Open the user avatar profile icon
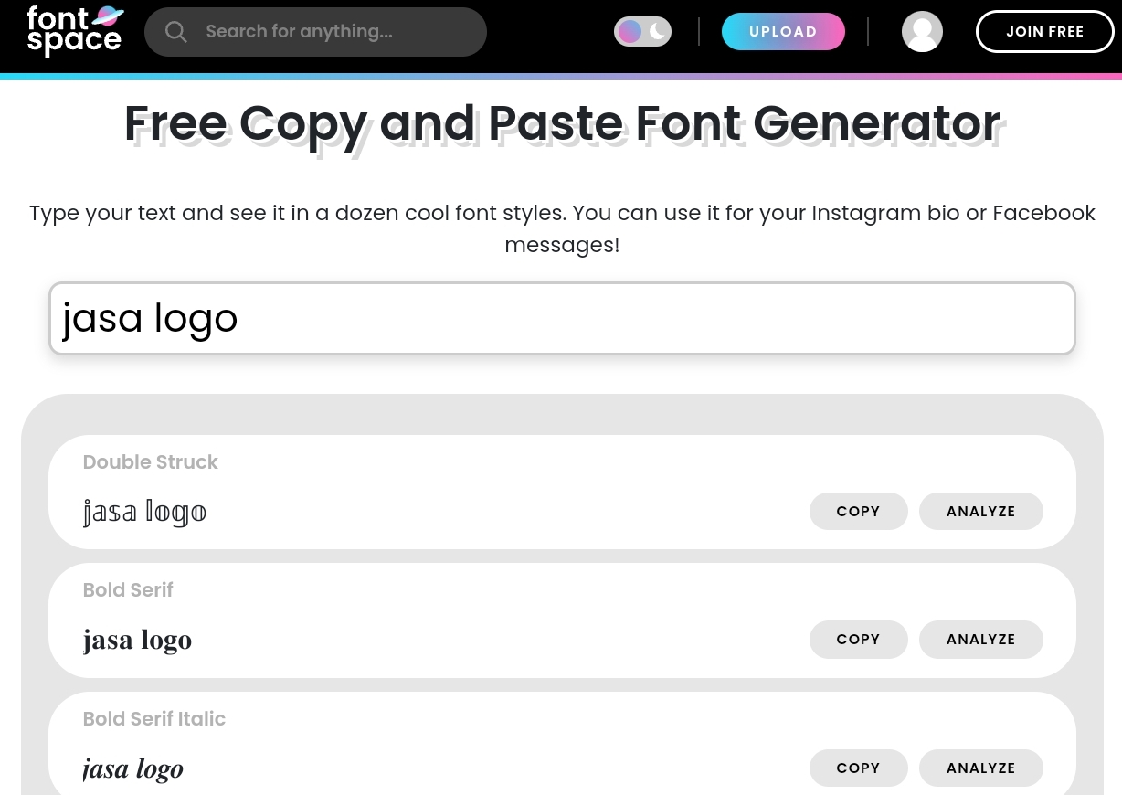The width and height of the screenshot is (1122, 795). (x=922, y=31)
